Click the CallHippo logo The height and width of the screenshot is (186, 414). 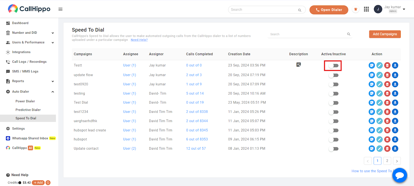pos(29,9)
